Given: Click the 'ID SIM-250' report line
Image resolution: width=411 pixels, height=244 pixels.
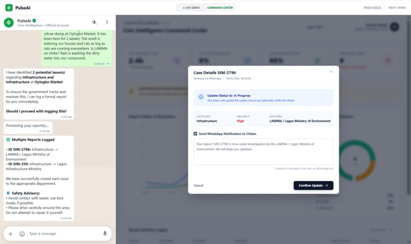Looking at the screenshot, I should [x=36, y=166].
